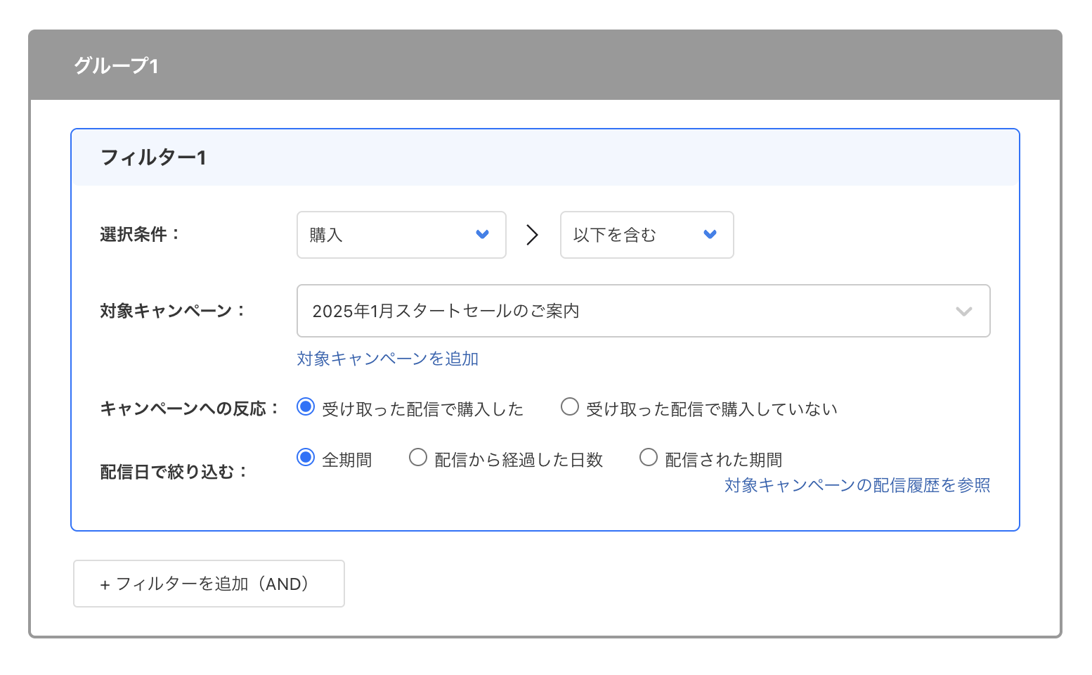Click the キャンペーンへの反応 label

point(188,408)
